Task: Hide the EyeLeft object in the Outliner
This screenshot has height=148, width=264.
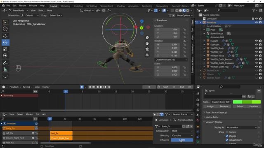Action: tap(257, 41)
